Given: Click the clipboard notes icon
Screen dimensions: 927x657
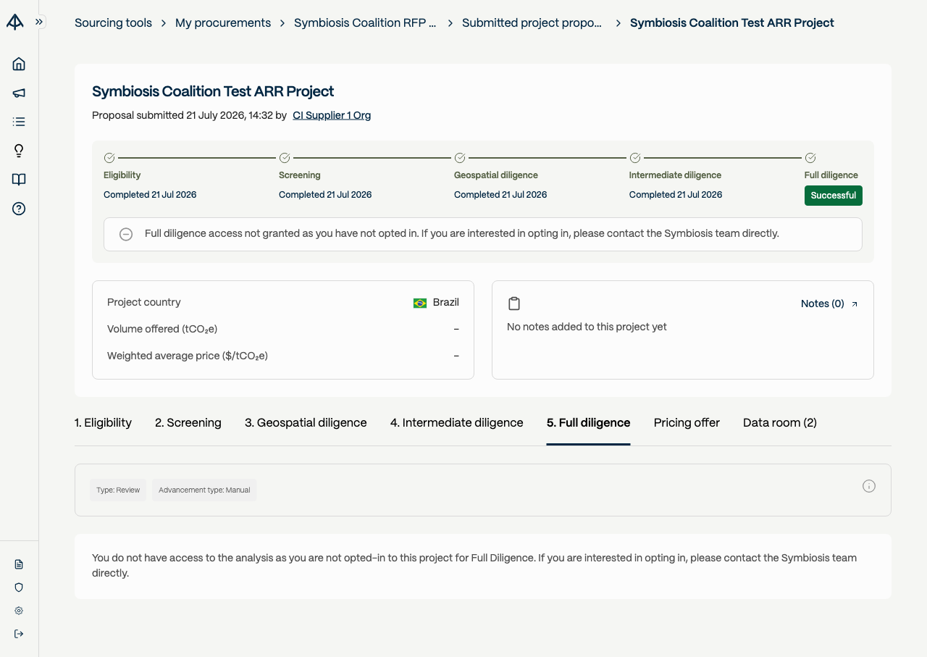Looking at the screenshot, I should [514, 304].
